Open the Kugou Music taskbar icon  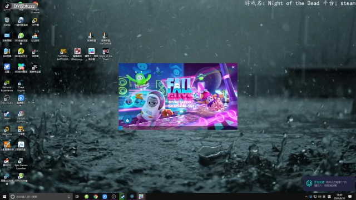click(x=105, y=197)
